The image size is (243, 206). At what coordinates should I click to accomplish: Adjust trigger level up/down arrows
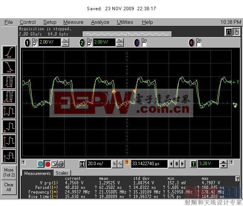pyautogui.click(x=224, y=164)
